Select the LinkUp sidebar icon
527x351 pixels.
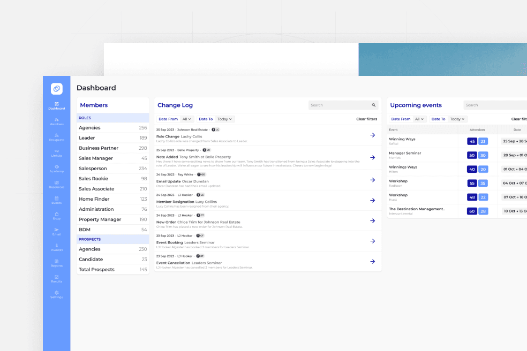[x=56, y=153]
